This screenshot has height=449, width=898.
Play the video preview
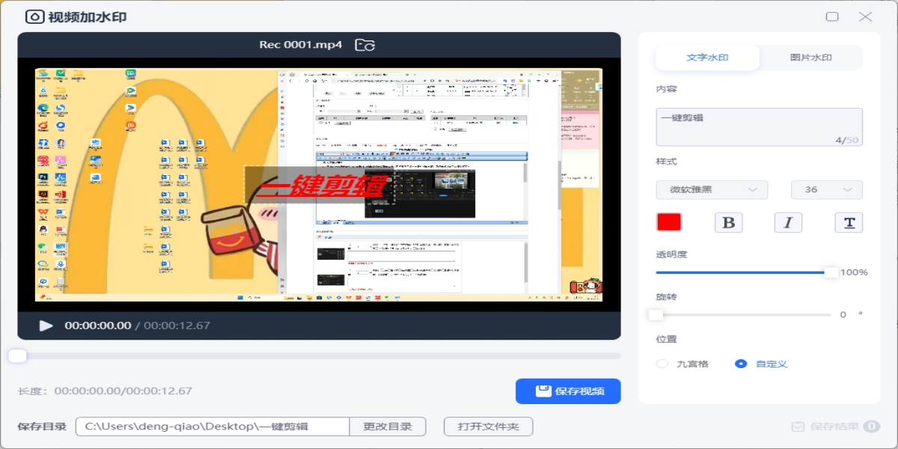point(46,326)
